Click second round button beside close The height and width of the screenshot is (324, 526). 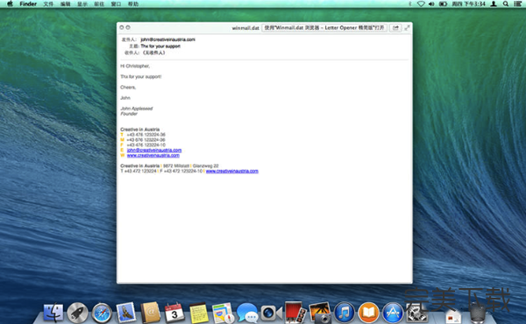[x=128, y=27]
